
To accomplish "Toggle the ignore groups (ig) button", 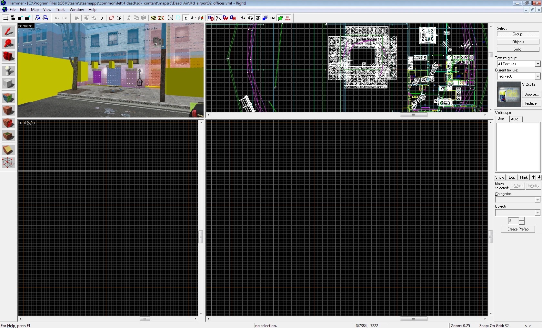I will tap(101, 18).
